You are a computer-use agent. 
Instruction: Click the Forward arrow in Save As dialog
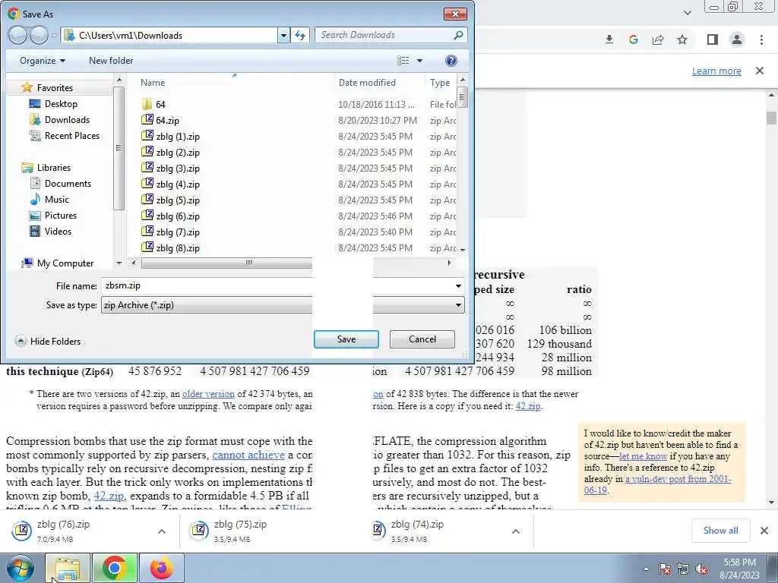(39, 35)
